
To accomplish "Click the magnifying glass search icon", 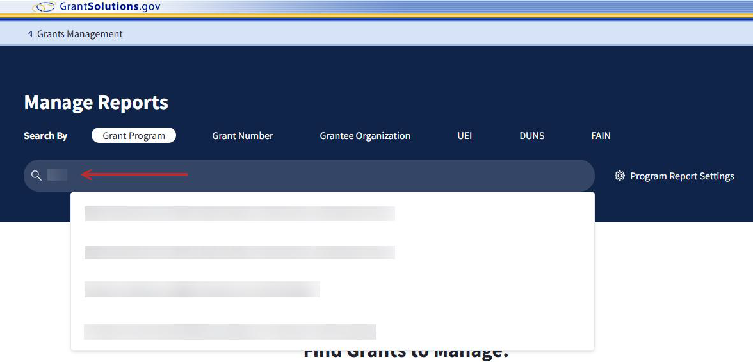I will tap(36, 176).
